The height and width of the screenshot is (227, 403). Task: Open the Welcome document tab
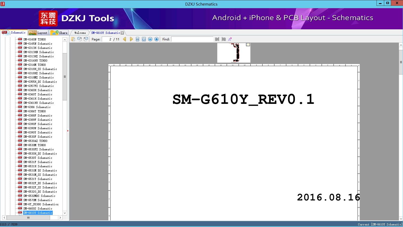point(80,33)
